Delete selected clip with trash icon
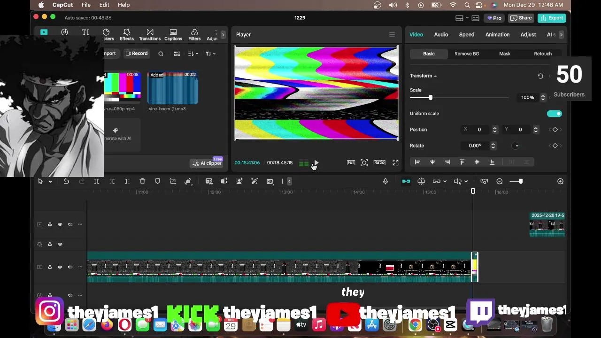601x338 pixels. (x=142, y=182)
